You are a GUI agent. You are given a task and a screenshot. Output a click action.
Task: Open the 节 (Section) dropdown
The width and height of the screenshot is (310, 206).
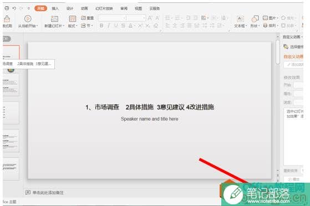[x=87, y=26]
